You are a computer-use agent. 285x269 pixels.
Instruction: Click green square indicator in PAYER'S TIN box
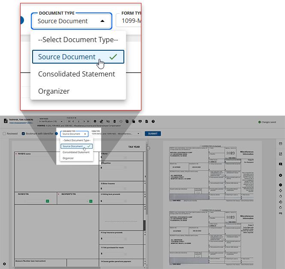point(48,201)
